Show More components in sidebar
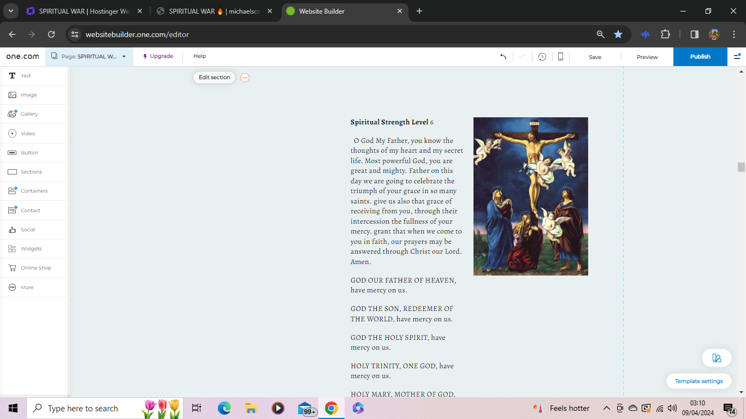Viewport: 746px width, 419px height. tap(34, 288)
